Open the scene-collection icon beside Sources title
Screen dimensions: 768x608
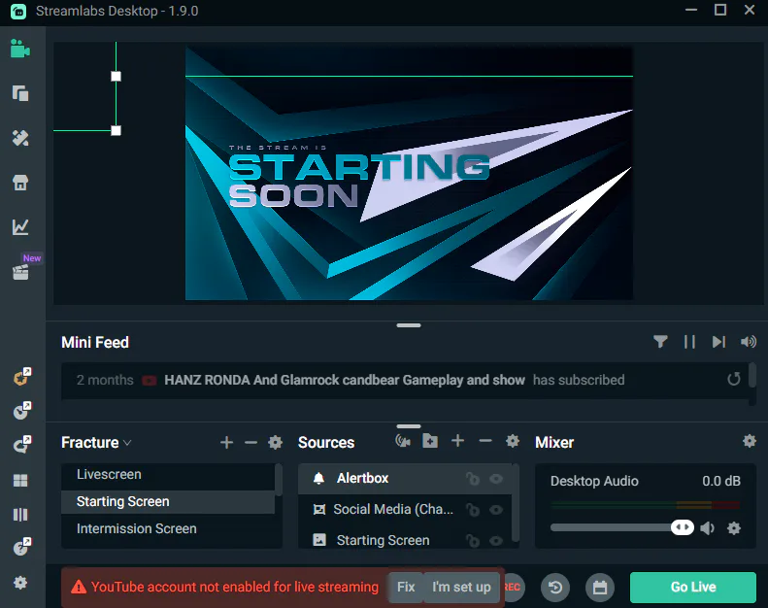[403, 441]
